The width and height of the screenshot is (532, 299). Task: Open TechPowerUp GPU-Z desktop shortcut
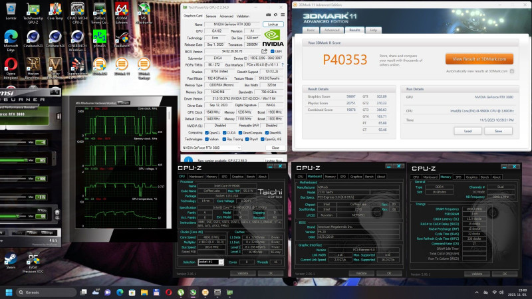[x=33, y=13]
